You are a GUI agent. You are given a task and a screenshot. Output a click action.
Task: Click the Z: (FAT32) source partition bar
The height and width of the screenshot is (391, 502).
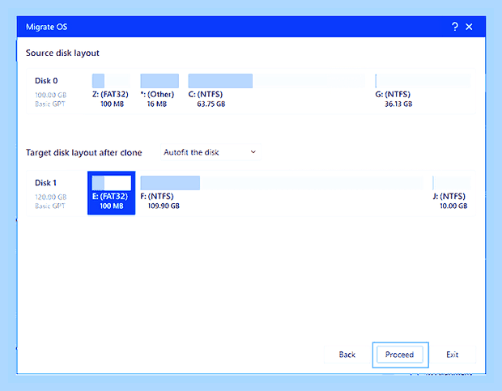(111, 81)
